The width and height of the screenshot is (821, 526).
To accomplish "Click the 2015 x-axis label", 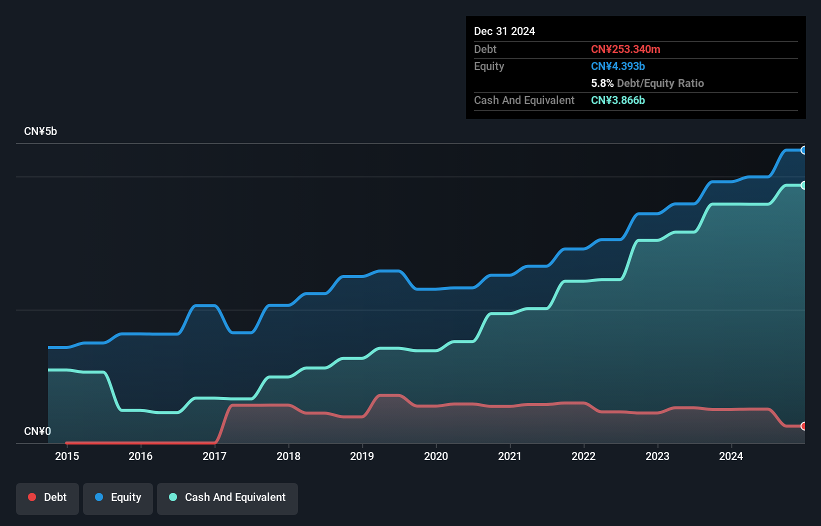I will pos(67,456).
